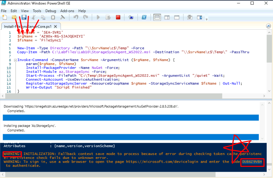Click Install-PackageProvider on line 10
The height and width of the screenshot is (178, 273).
click(51, 68)
